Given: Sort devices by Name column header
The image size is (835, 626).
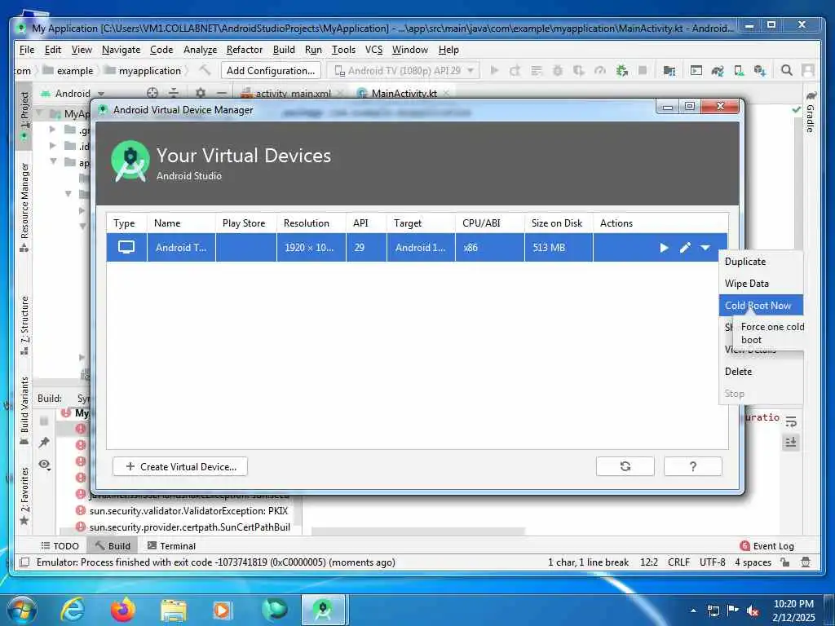Looking at the screenshot, I should click(x=181, y=223).
